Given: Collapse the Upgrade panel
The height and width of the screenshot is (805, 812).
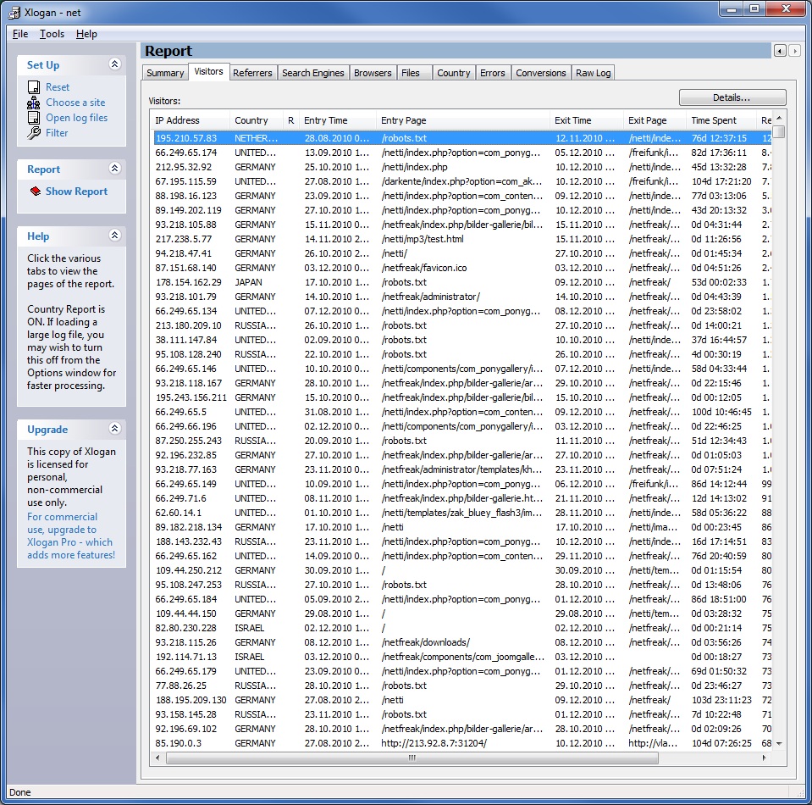Looking at the screenshot, I should pos(115,429).
